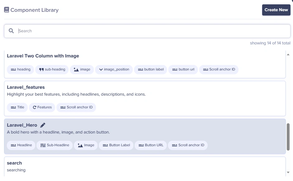Click the image chip in Two Column
This screenshot has height=181, width=293.
[82, 70]
